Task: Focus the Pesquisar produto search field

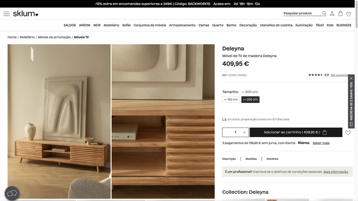Action: (302, 13)
